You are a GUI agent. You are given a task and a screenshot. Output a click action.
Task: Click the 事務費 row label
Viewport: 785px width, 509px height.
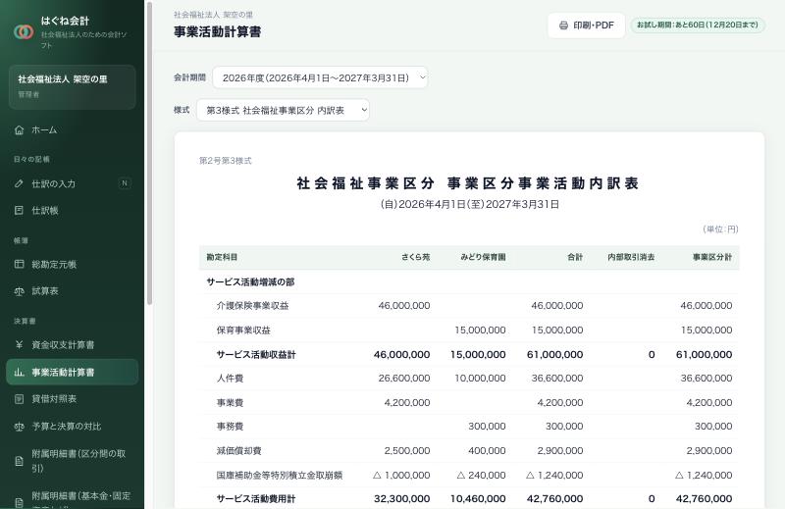point(230,427)
